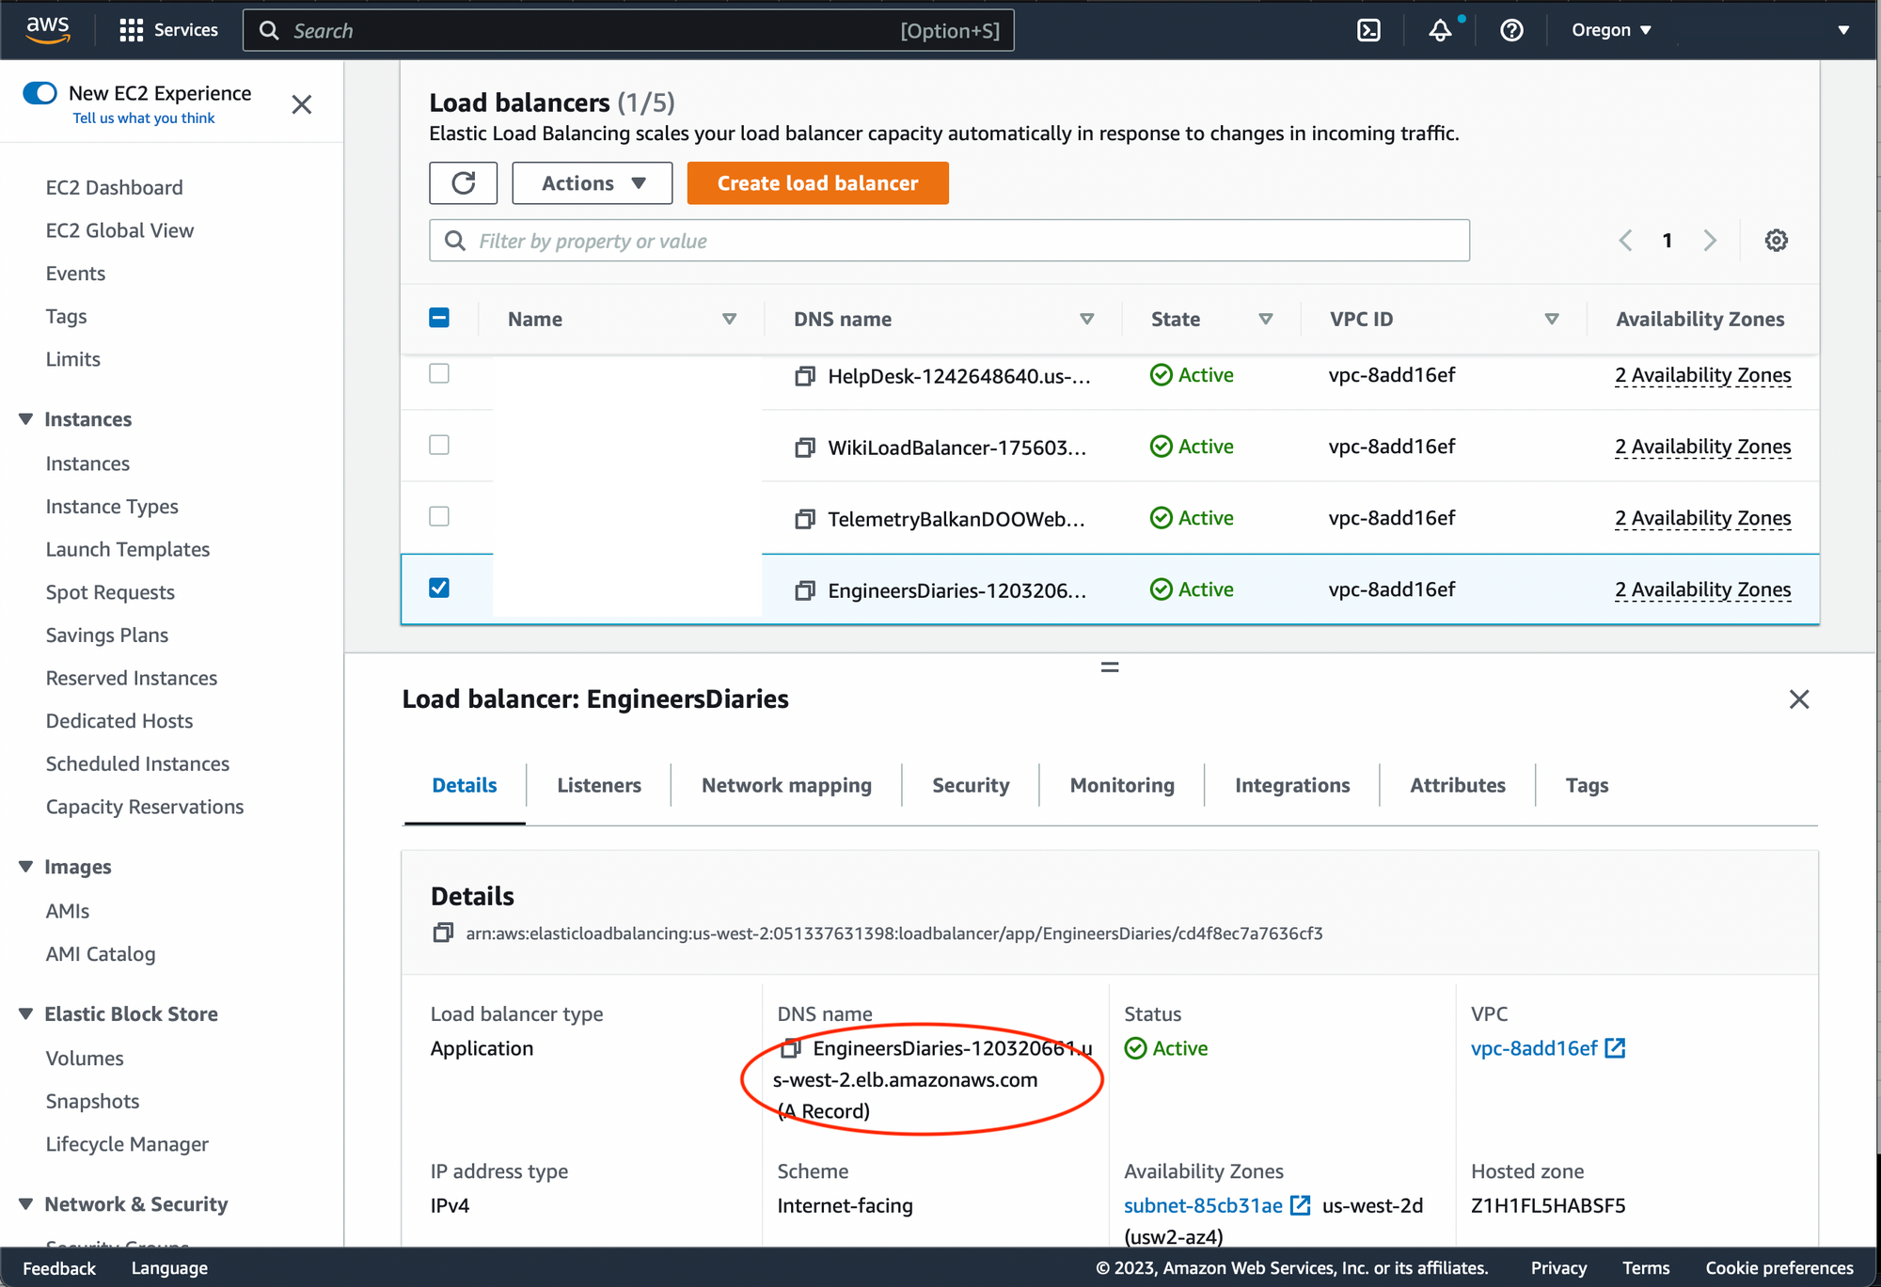Copy the TelemetryBalkanDOOWeb DNS name

pyautogui.click(x=805, y=519)
